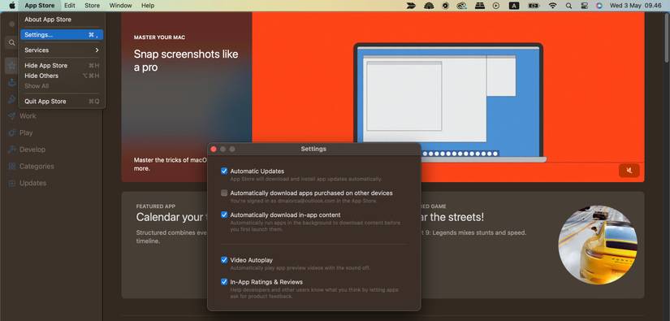Viewport: 670px width, 321px height.
Task: Click the keyboard input source icon
Action: coord(514,6)
